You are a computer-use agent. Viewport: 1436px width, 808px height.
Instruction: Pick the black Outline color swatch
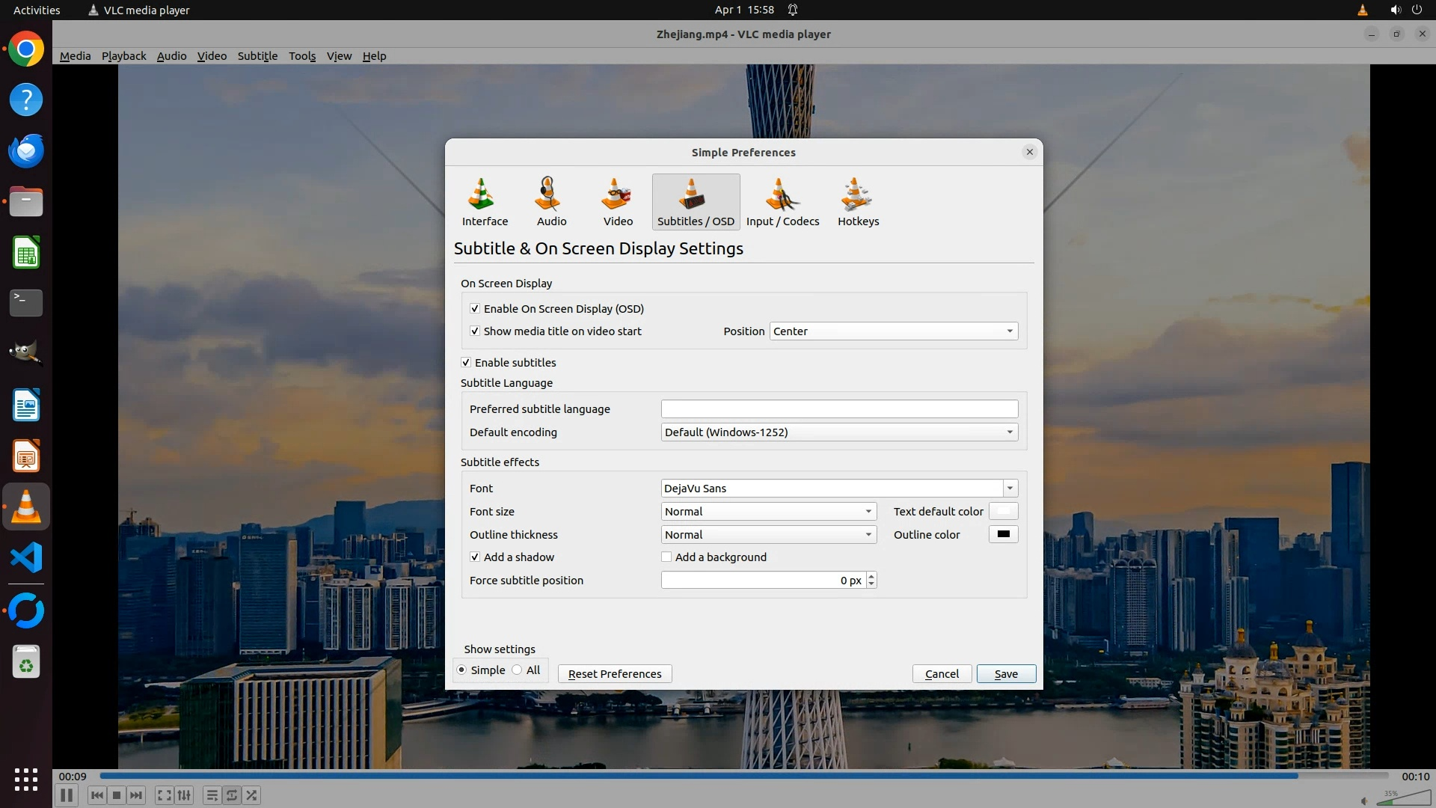(1003, 535)
